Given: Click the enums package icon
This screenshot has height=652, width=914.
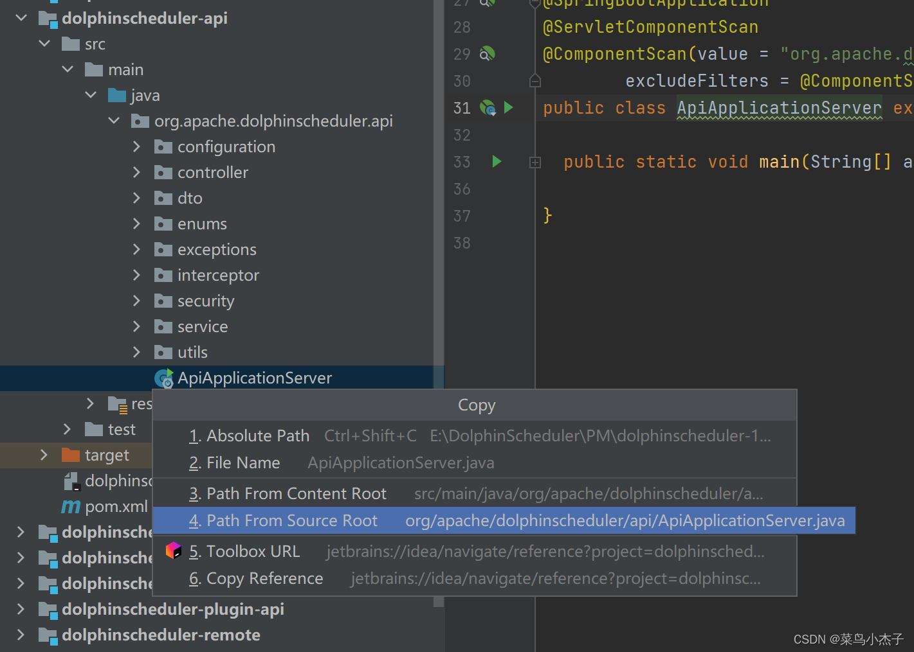Looking at the screenshot, I should click(x=163, y=224).
